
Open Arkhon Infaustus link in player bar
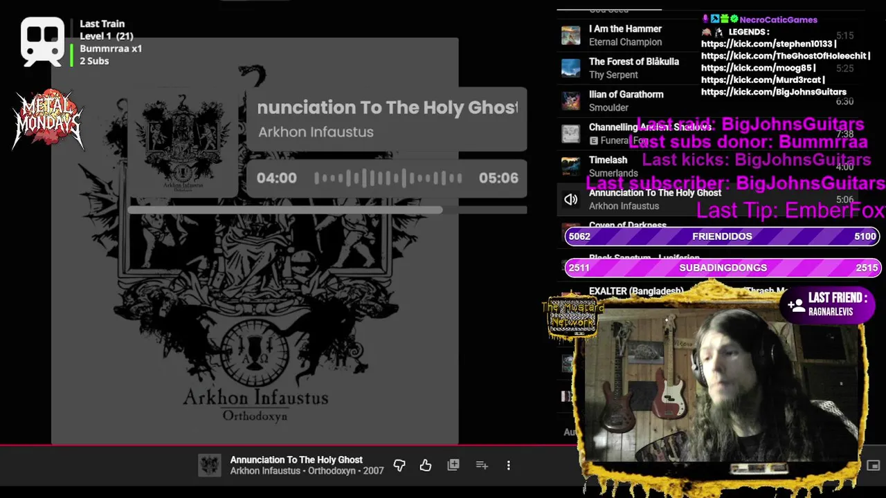point(265,471)
